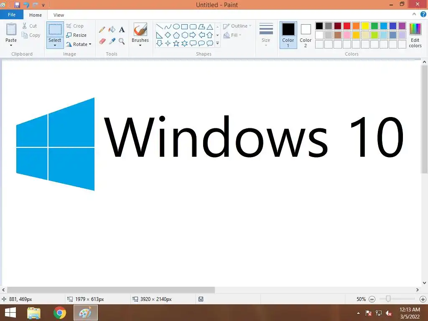Undo using the quick access toolbar arrow
The height and width of the screenshot is (321, 428).
26,5
